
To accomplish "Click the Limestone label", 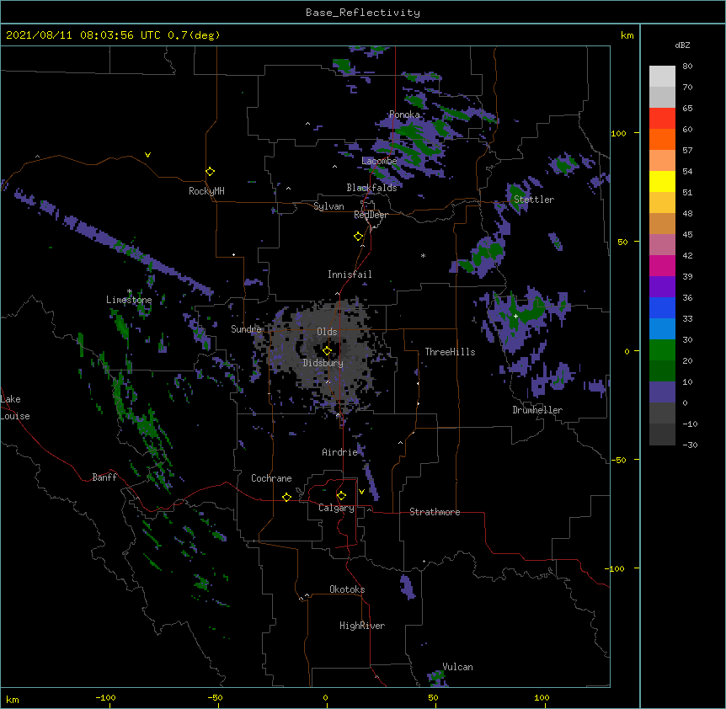I will [129, 300].
